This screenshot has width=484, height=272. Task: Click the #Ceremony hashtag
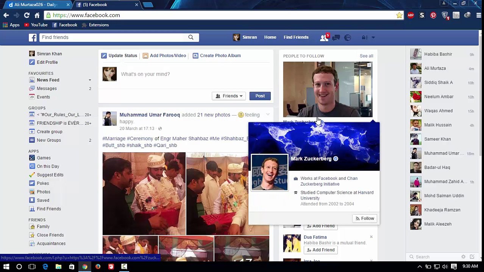click(x=140, y=139)
